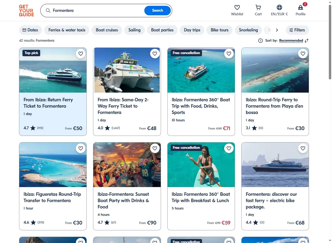Viewport: 332px width, 243px height.
Task: Click the 4 hours duration text
Action: click(x=104, y=215)
